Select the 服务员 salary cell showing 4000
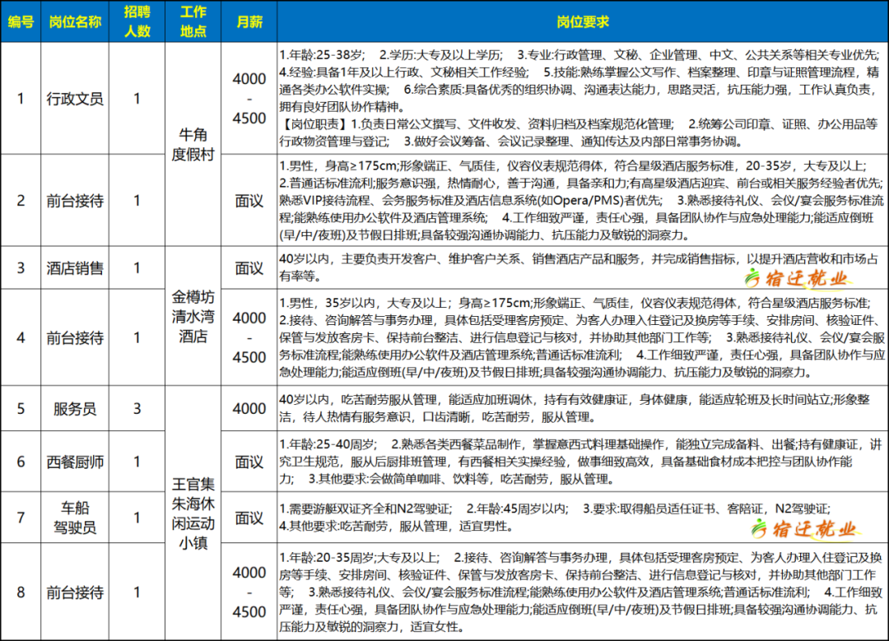 (x=249, y=409)
